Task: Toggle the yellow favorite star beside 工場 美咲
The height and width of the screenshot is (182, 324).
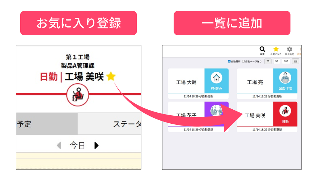Action: (x=111, y=76)
